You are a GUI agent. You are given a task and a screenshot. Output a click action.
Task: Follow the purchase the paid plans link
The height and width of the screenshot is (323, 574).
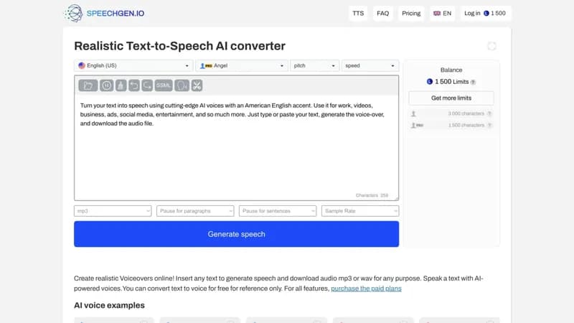366,289
